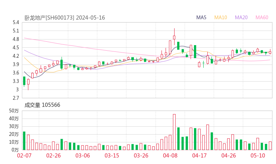
Task: Click the 4.2 price axis label
Action: (16, 56)
